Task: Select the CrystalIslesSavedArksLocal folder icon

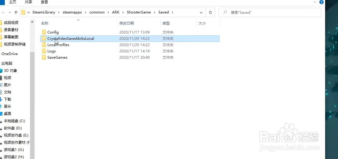Action: (x=44, y=39)
